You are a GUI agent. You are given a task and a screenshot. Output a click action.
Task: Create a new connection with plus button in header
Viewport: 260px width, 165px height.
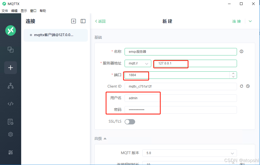[74, 21]
